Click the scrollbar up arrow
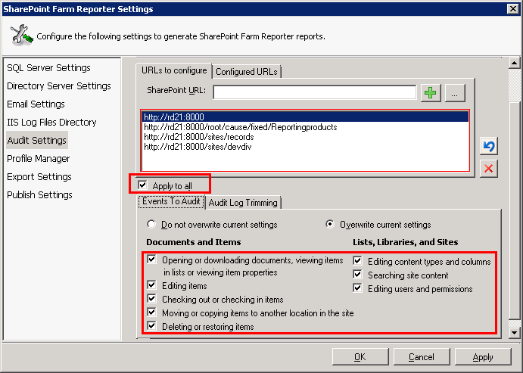 (515, 63)
